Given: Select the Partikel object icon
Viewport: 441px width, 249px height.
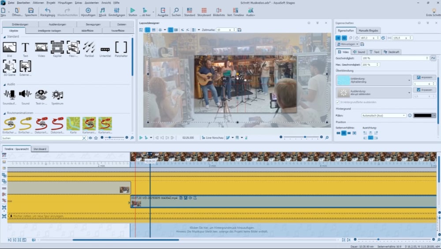Looking at the screenshot, I should tap(89, 47).
